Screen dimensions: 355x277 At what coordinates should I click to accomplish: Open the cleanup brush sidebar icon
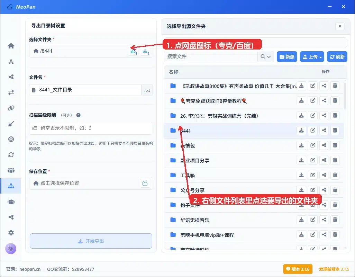(11, 124)
